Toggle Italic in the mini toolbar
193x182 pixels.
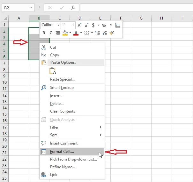coord(51,33)
